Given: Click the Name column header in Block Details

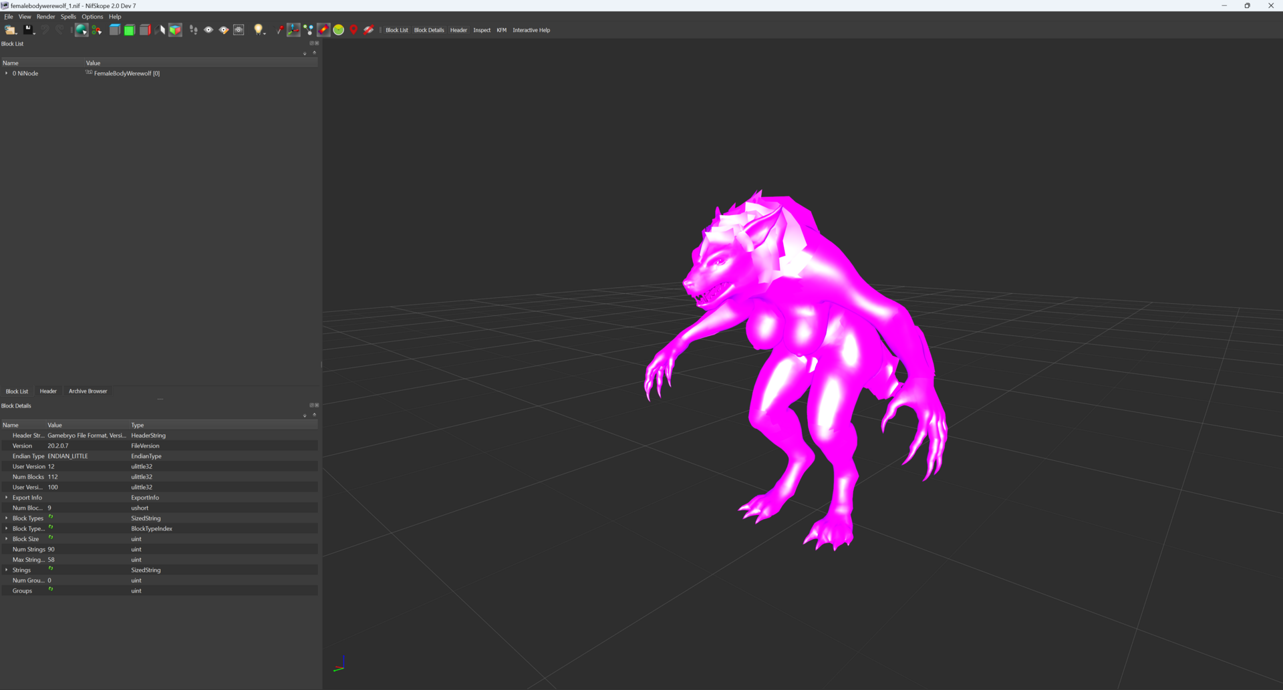Looking at the screenshot, I should 23,425.
